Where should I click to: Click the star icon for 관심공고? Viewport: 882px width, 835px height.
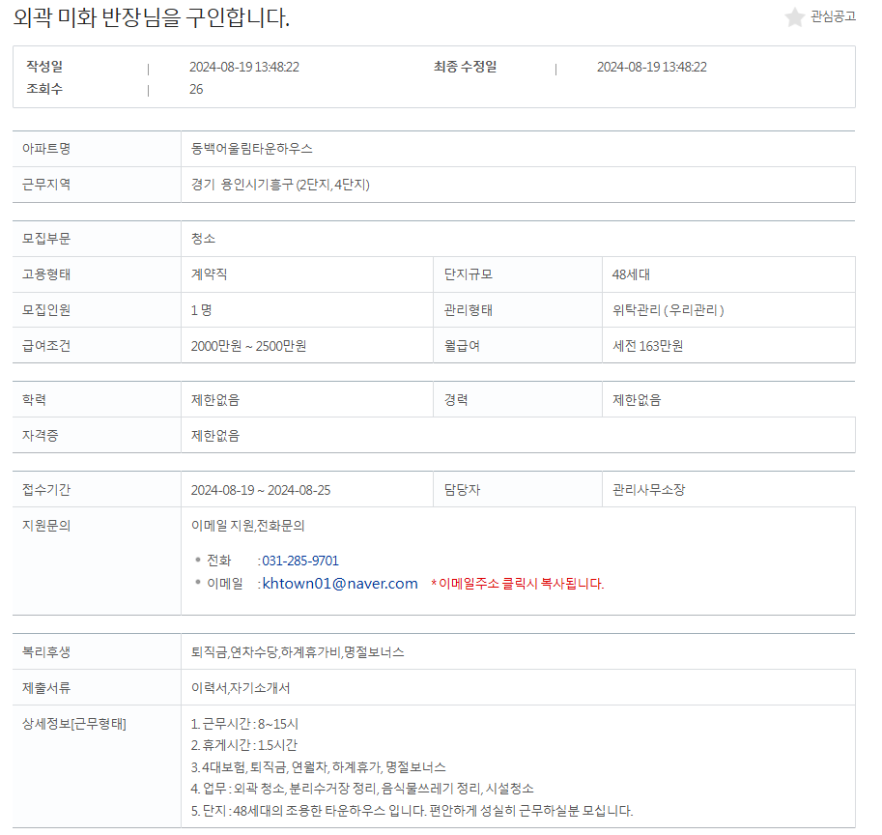click(x=794, y=16)
